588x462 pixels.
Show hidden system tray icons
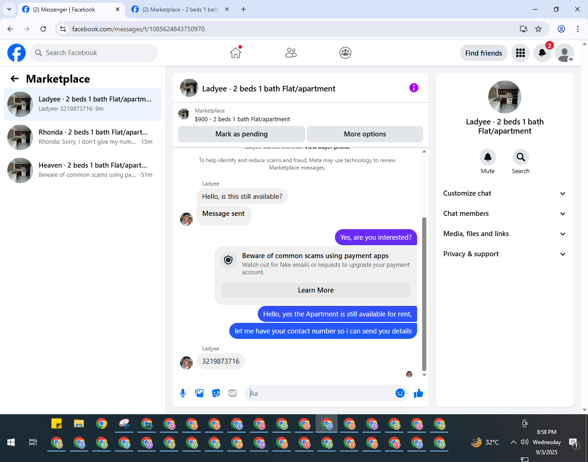point(513,442)
